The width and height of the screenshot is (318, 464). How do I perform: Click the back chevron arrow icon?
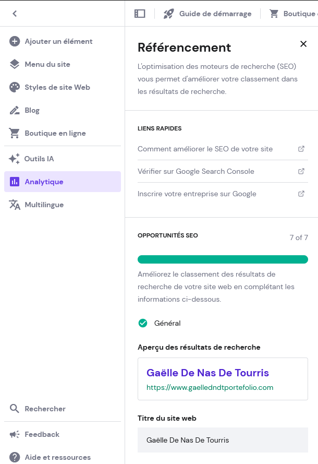(15, 14)
